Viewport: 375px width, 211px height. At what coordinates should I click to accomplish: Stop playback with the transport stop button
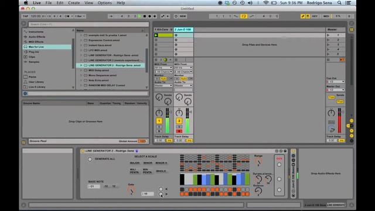pos(145,16)
